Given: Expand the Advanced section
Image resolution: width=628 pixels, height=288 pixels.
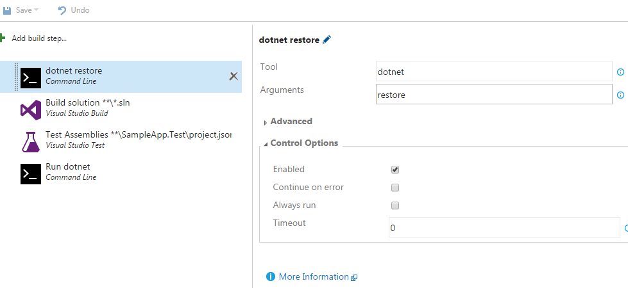Looking at the screenshot, I should pyautogui.click(x=287, y=122).
